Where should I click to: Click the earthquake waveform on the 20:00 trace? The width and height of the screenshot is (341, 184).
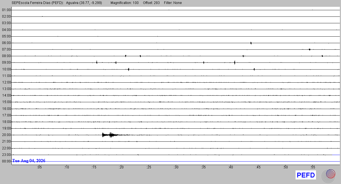coord(112,135)
